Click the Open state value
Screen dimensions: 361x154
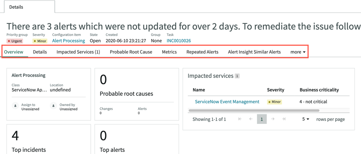[95, 41]
